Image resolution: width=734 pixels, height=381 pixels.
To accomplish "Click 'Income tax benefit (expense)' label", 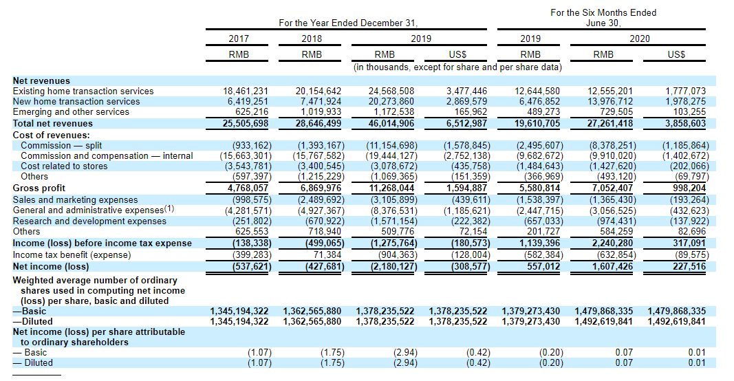I will coord(72,255).
